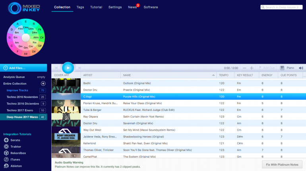
Task: Add new playlist with plus icon
Action: coord(43,84)
